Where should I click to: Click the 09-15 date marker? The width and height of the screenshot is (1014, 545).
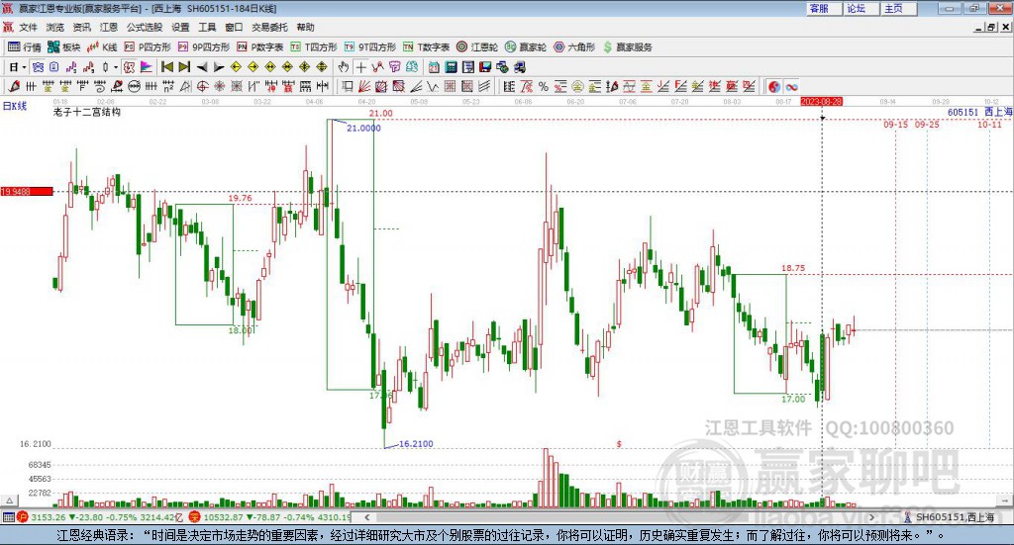pos(895,124)
